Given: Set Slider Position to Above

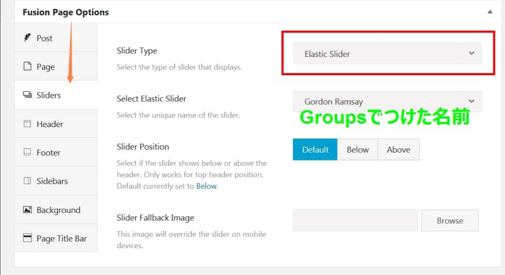Looking at the screenshot, I should [x=398, y=149].
